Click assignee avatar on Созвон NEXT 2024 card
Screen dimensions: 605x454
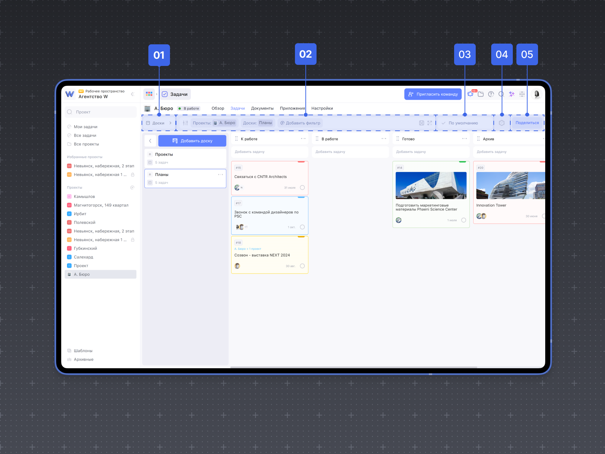click(237, 266)
